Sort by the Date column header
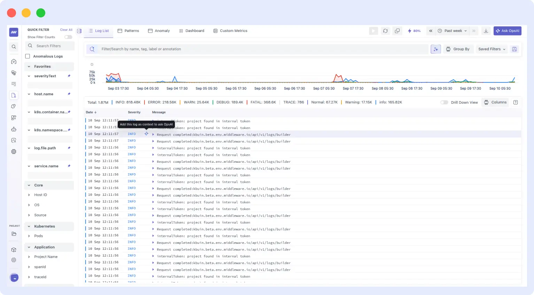The height and width of the screenshot is (295, 534). pos(91,112)
